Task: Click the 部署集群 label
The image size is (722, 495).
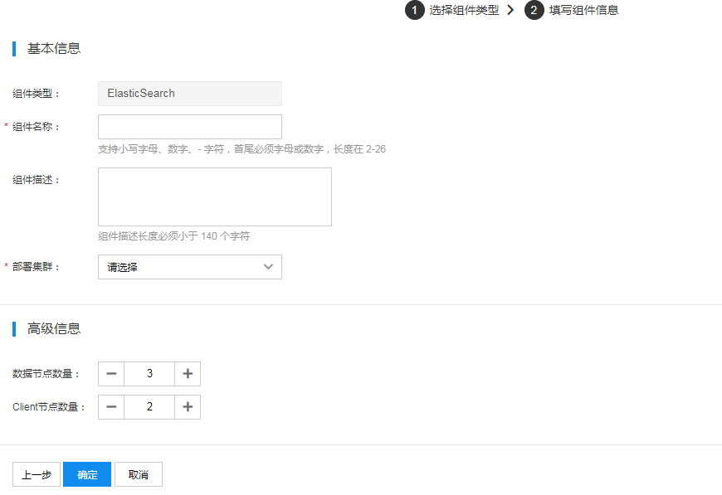Action: 36,267
